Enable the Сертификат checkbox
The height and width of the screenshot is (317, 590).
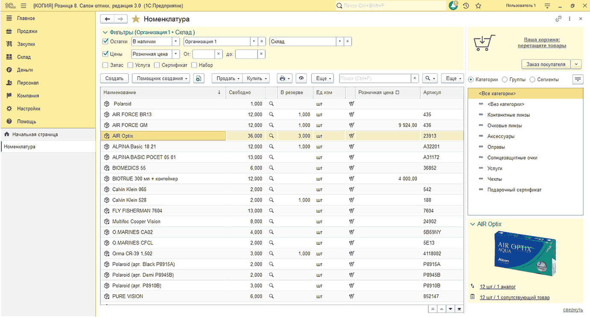click(x=157, y=65)
